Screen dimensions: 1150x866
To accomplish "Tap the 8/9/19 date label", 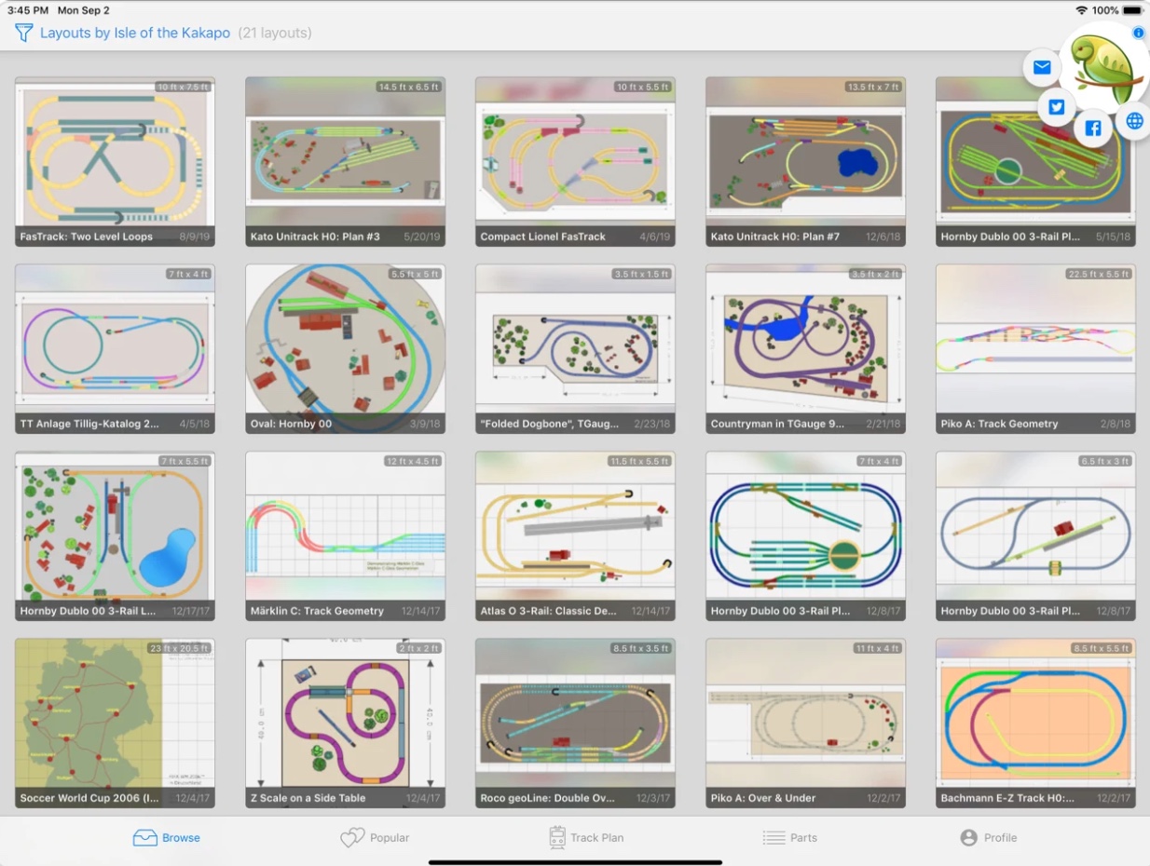I will pos(194,237).
